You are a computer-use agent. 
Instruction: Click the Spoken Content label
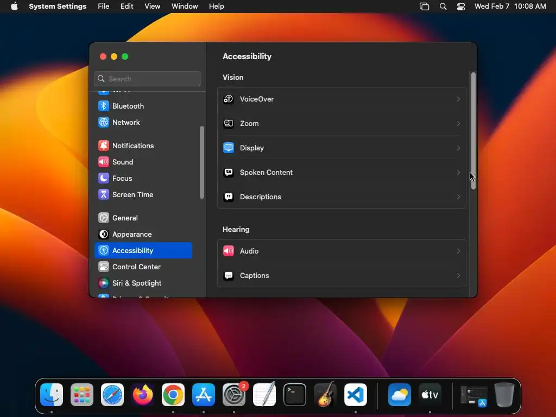click(x=266, y=172)
